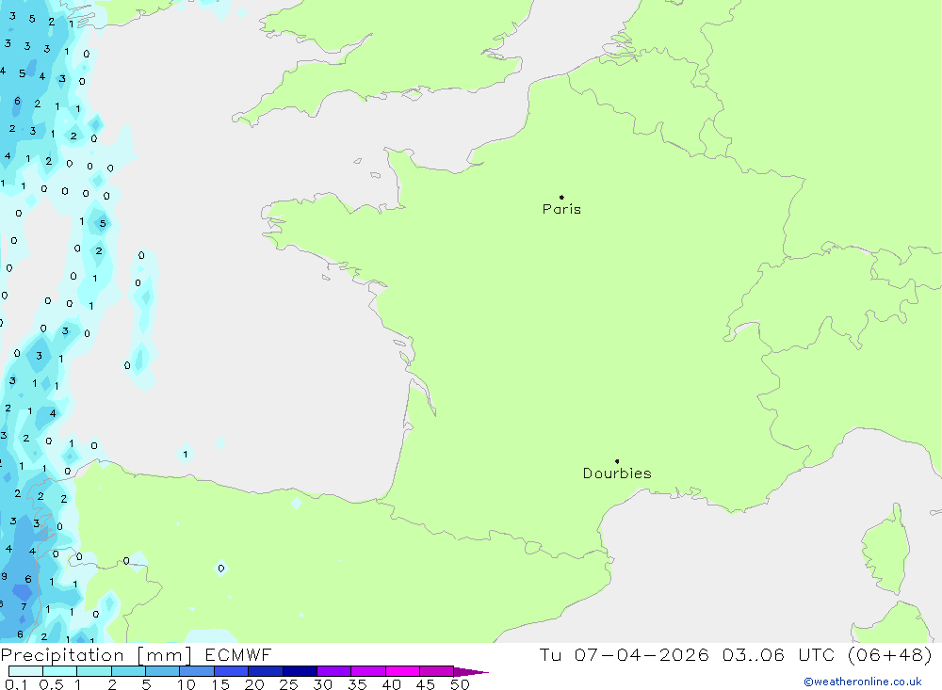Click the ECMWF model name label
Image resolution: width=942 pixels, height=690 pixels.
click(x=238, y=654)
